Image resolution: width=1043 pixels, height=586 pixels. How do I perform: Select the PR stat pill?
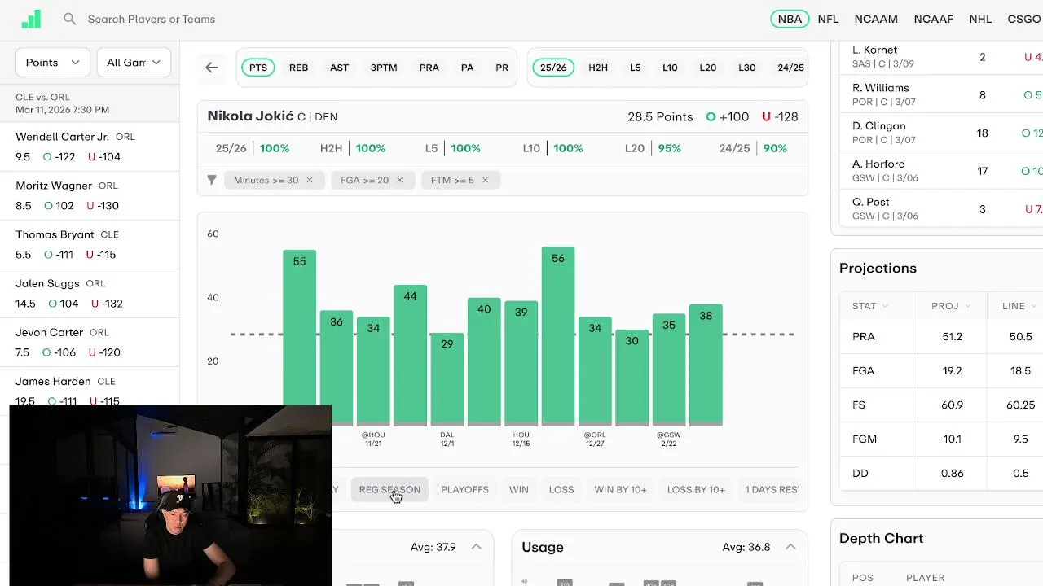point(502,68)
